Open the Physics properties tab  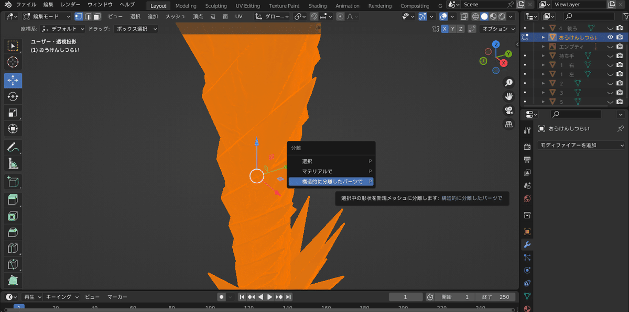pos(527,270)
